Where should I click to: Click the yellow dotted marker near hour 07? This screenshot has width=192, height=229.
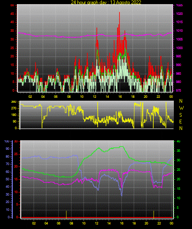pyautogui.click(x=66, y=215)
